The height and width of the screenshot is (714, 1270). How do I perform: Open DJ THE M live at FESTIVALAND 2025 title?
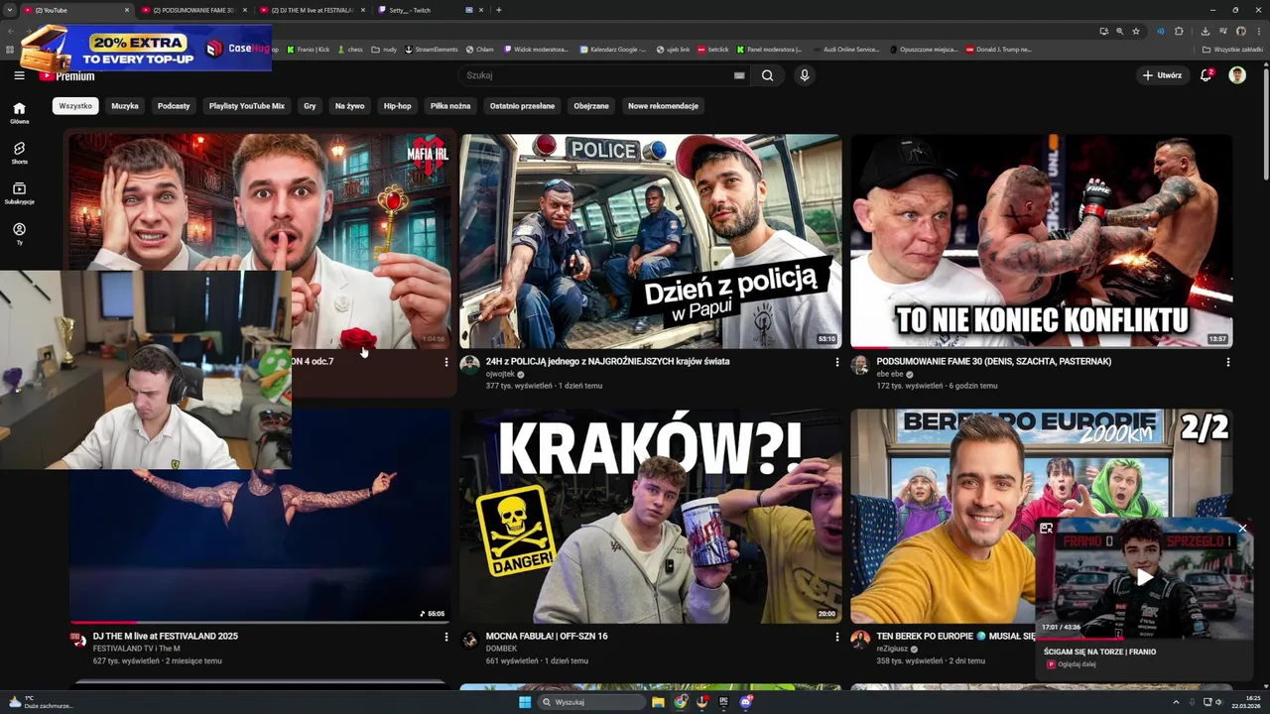point(165,637)
